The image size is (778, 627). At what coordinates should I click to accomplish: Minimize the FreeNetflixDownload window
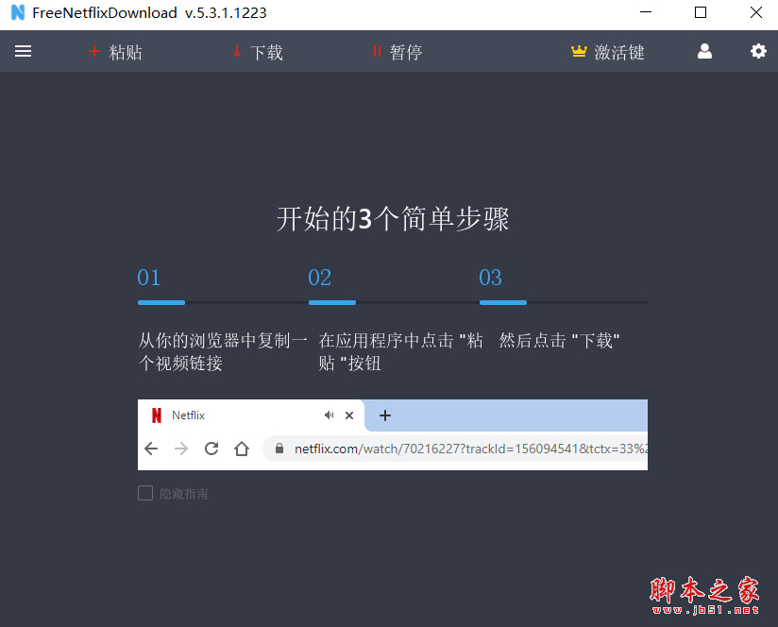click(x=646, y=12)
